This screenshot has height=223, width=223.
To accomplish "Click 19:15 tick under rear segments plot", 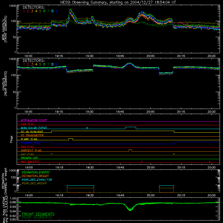I will [x=59, y=112].
